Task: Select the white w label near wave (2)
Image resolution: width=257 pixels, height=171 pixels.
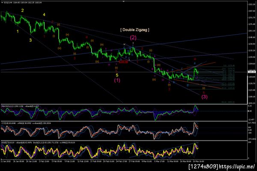Action: (x=124, y=44)
